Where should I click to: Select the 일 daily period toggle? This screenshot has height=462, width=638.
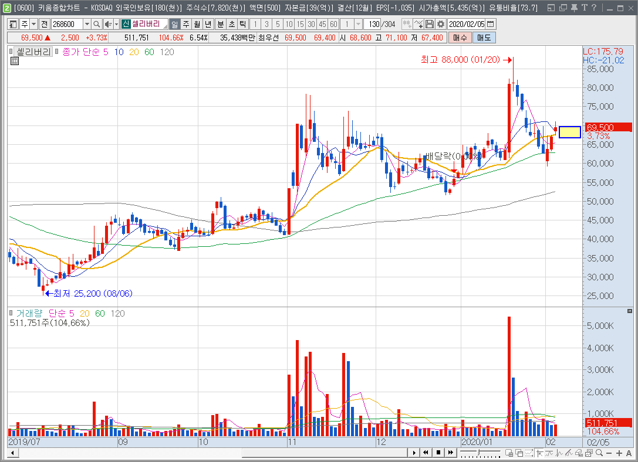click(174, 25)
